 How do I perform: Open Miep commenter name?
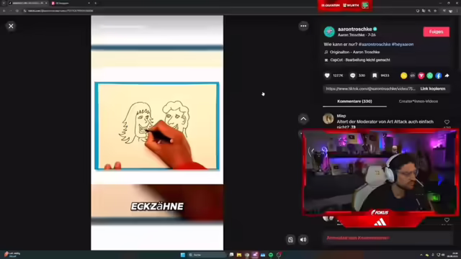(x=341, y=116)
